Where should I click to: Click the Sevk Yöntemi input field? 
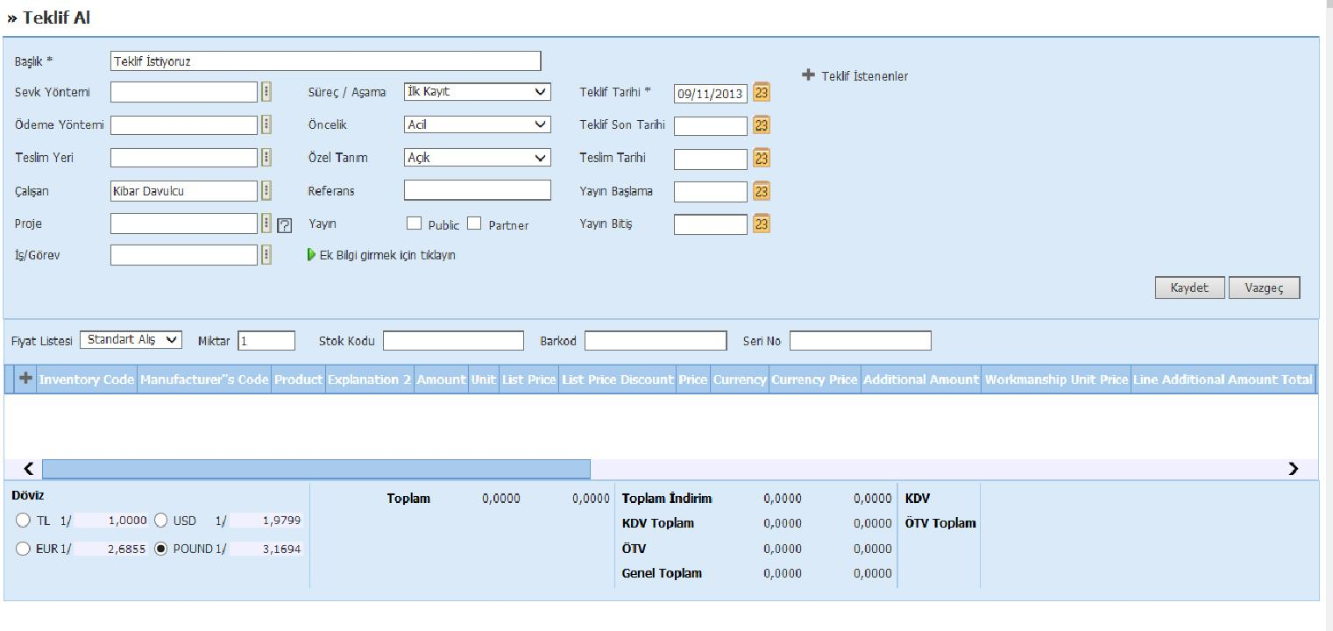[x=184, y=92]
